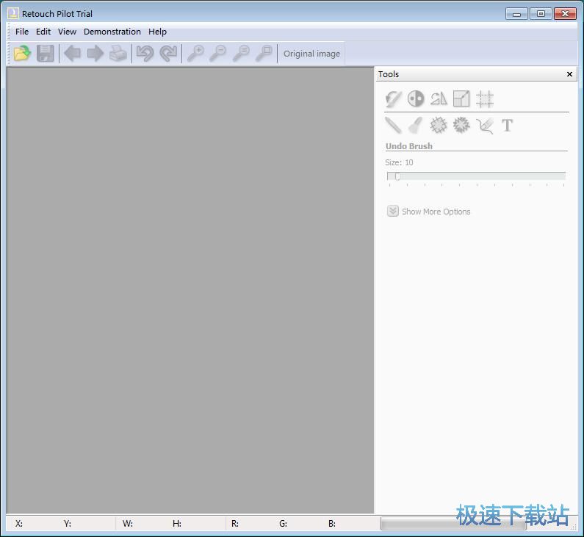Select the pencil tool in Tools panel
This screenshot has width=584, height=537.
coord(393,125)
